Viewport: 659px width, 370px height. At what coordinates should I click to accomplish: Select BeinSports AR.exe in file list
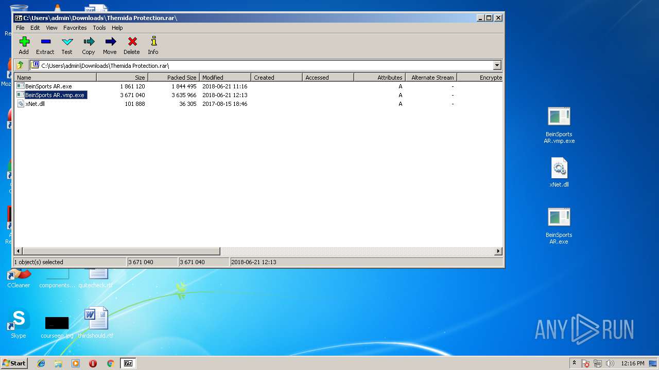coord(48,86)
